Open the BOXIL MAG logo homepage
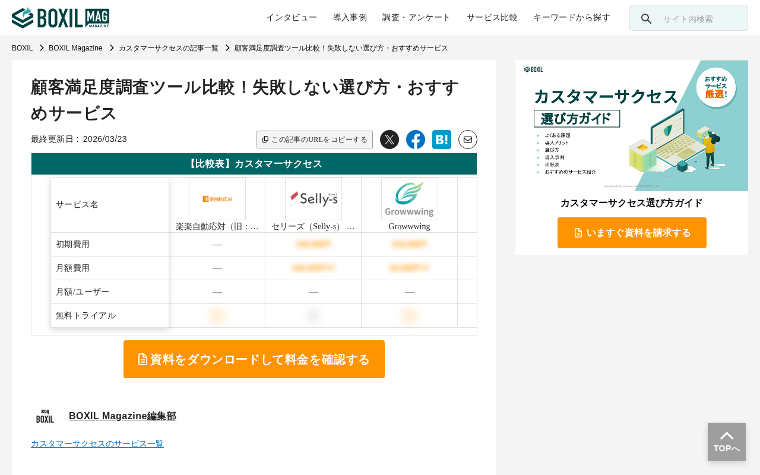 (61, 18)
